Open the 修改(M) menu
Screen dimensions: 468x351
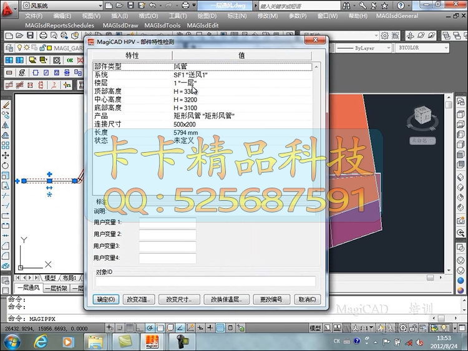click(268, 16)
